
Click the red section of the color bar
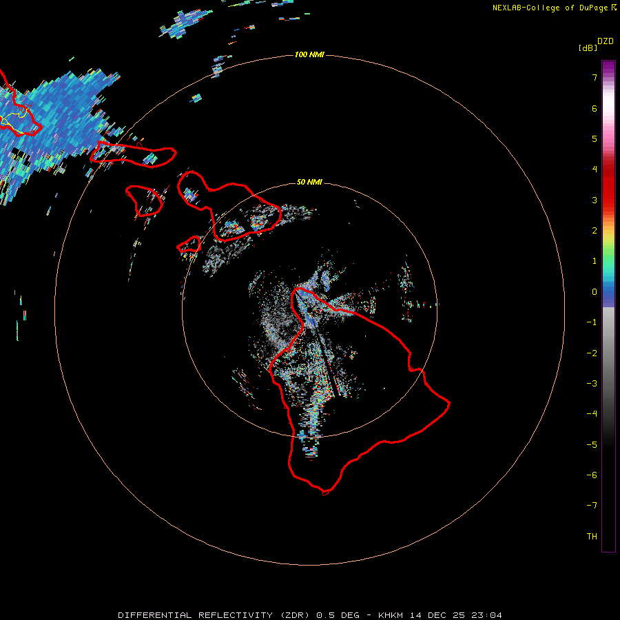pos(608,186)
